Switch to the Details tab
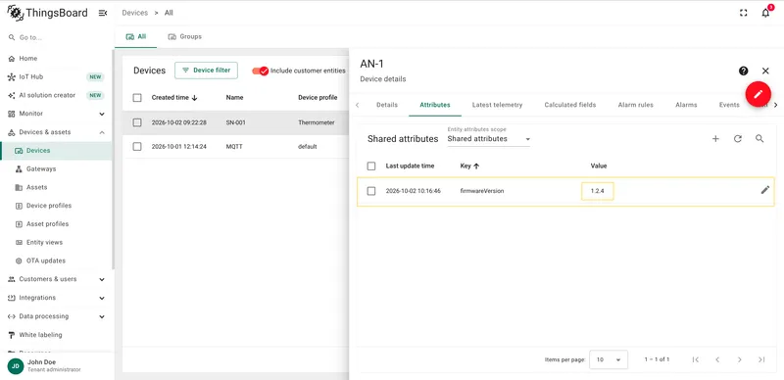784x380 pixels. coord(387,105)
